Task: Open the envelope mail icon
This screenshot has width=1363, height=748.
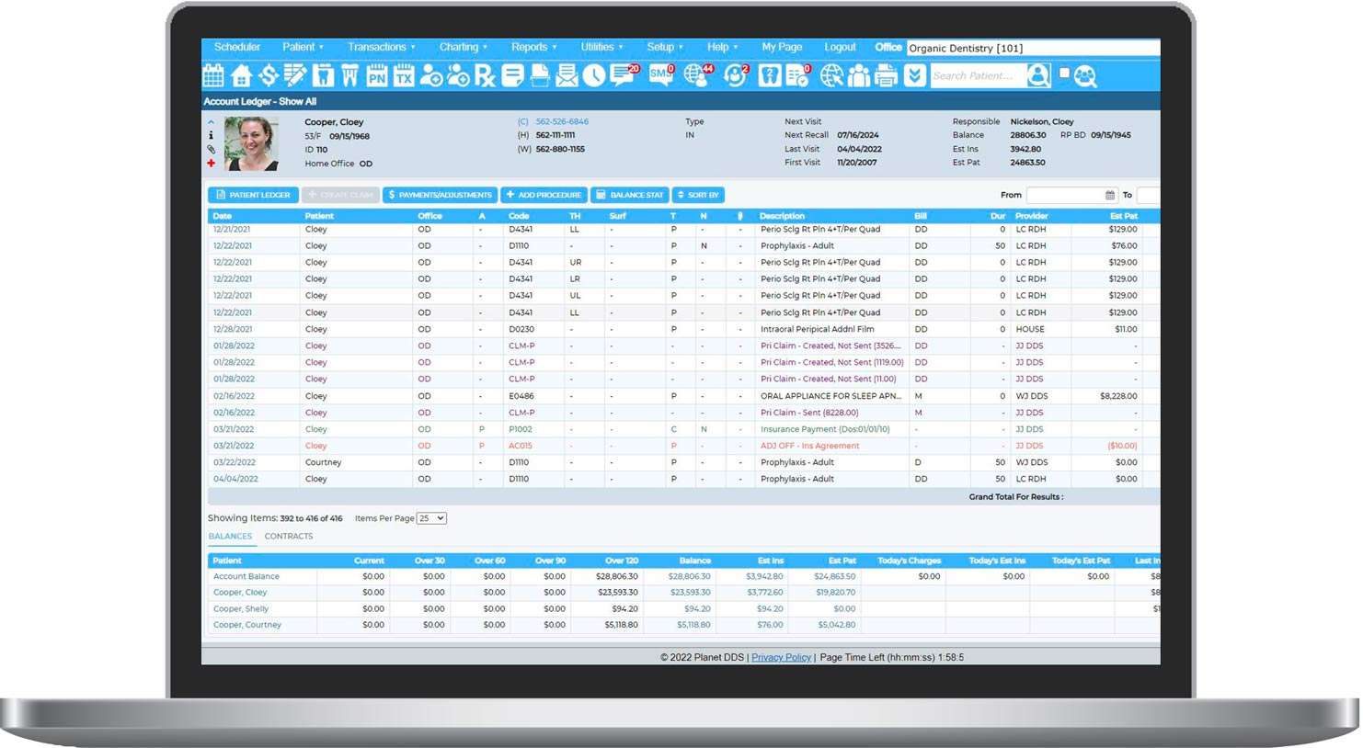Action: (567, 75)
